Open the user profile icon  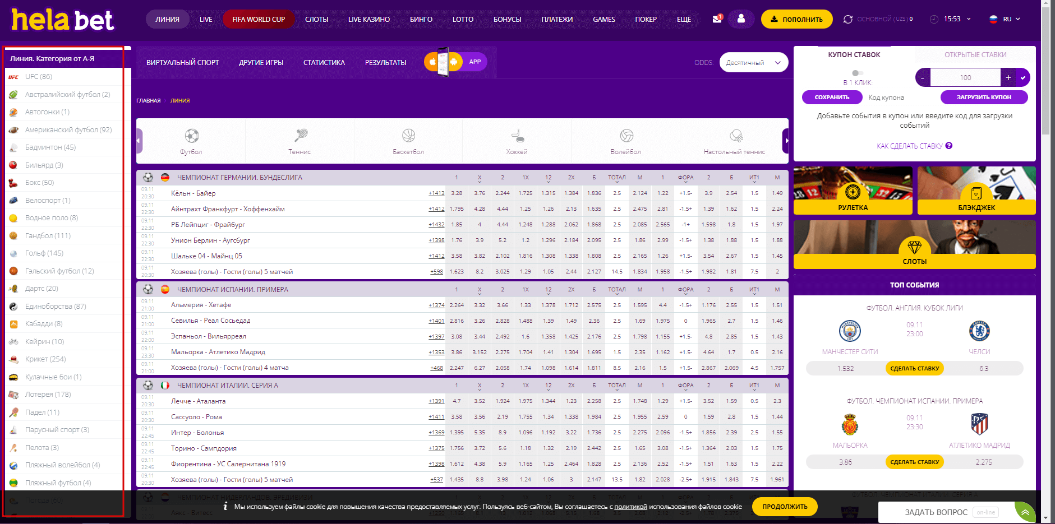[x=741, y=18]
